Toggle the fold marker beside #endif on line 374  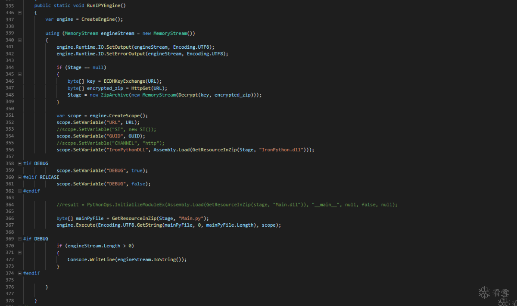pos(19,273)
